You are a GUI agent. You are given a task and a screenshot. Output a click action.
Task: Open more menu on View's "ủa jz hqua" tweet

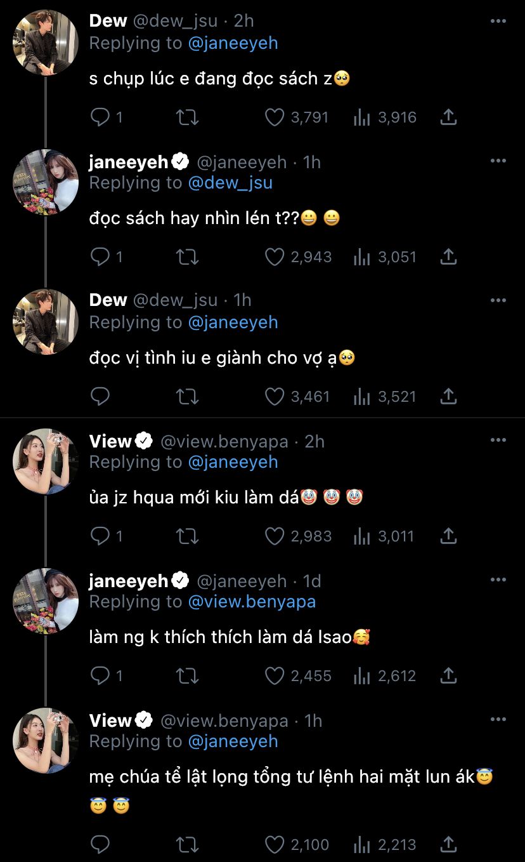[x=498, y=440]
